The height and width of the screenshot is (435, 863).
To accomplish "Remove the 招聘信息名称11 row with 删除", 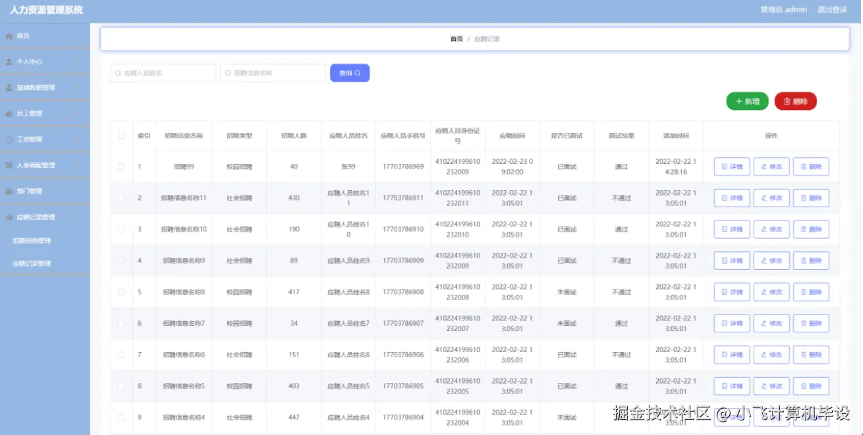I will (x=811, y=198).
